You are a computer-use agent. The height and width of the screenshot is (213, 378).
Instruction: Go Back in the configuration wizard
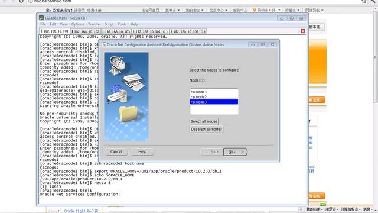(211, 152)
